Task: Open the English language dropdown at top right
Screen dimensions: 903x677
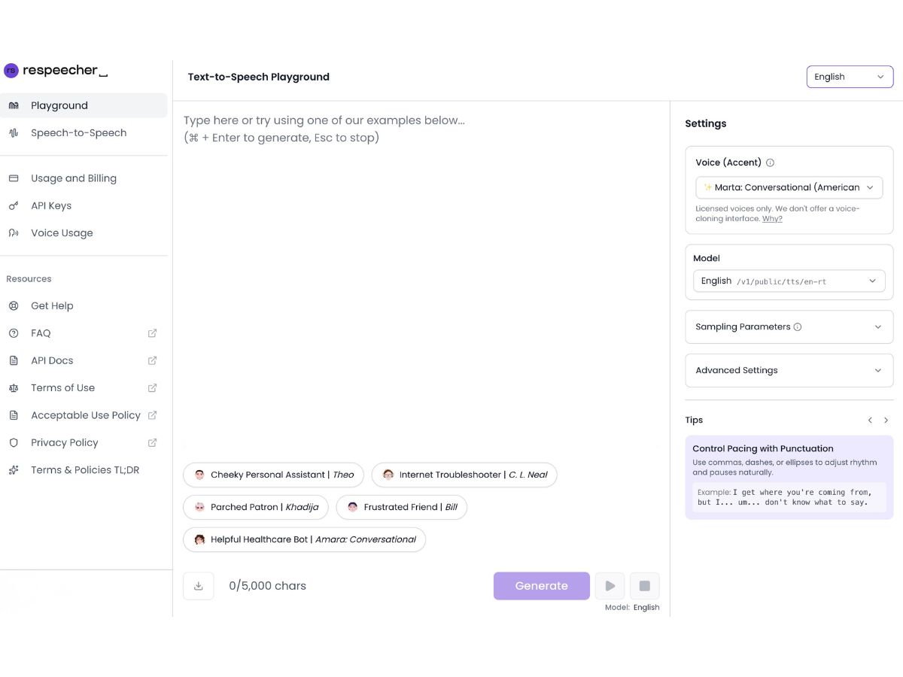Action: tap(850, 77)
